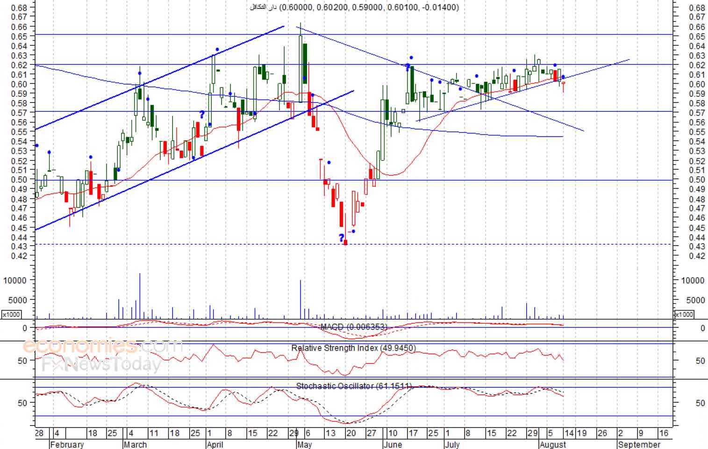Click the date tick 27 in May
The width and height of the screenshot is (708, 449).
point(372,433)
